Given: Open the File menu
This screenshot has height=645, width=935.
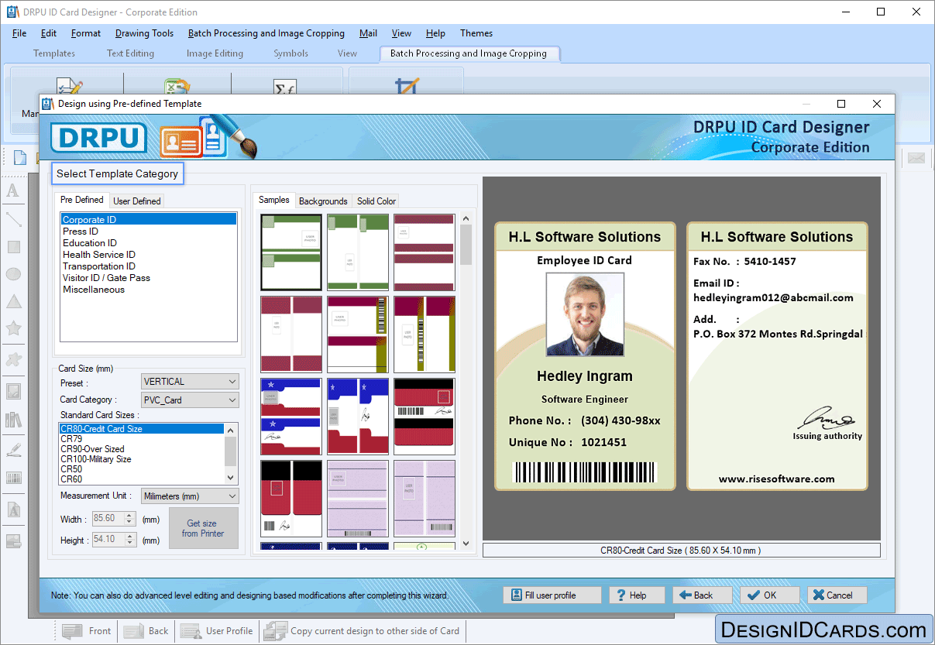Looking at the screenshot, I should (19, 33).
